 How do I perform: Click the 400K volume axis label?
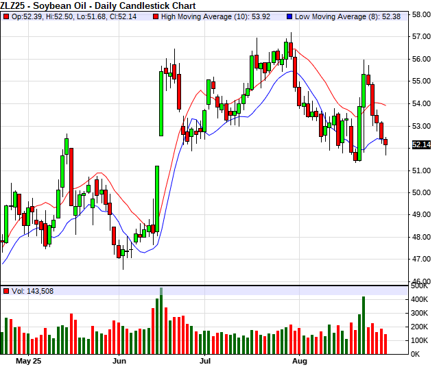pos(419,299)
